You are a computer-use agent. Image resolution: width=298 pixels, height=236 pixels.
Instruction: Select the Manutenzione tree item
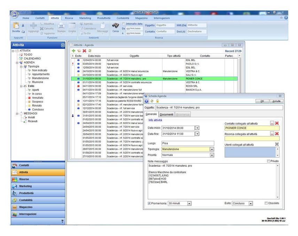point(40,78)
